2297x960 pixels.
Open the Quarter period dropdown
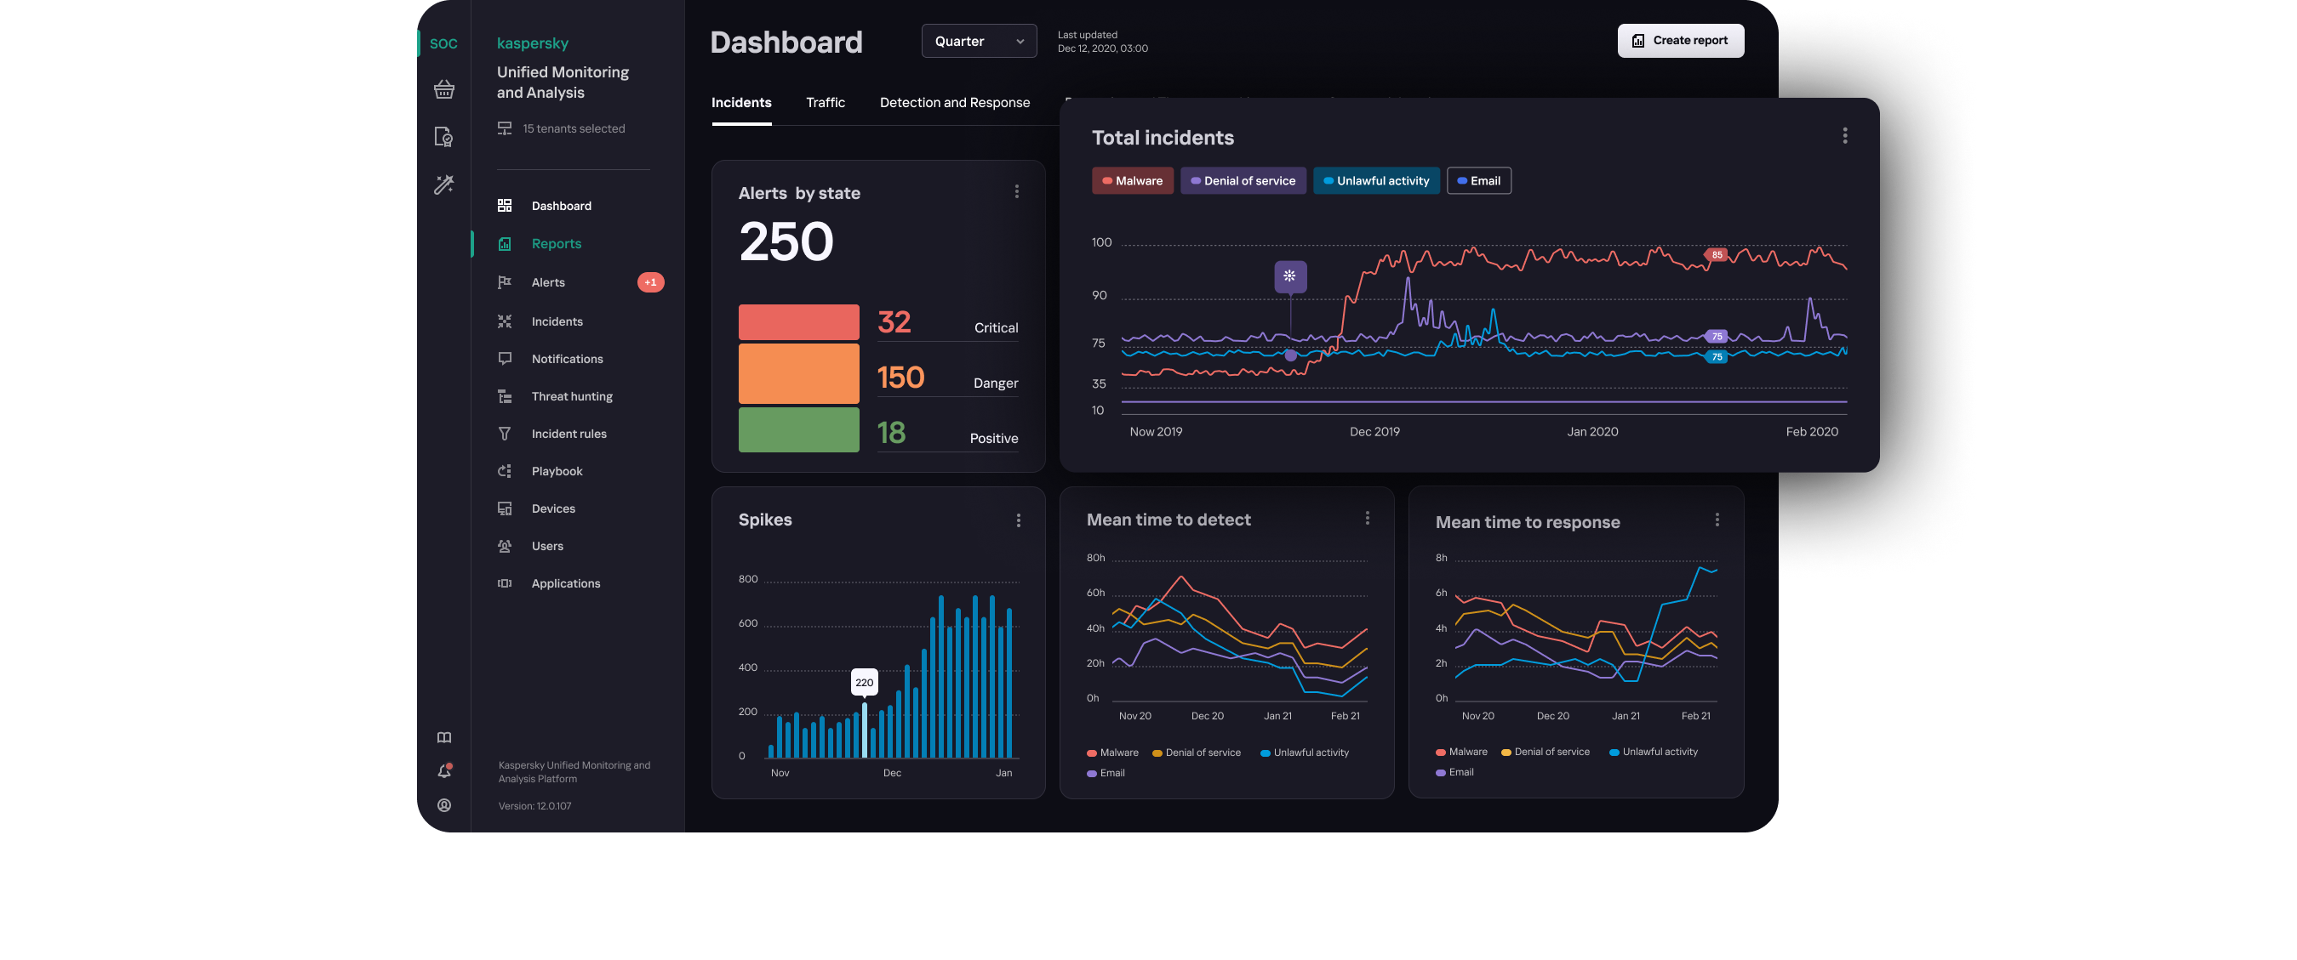click(978, 41)
